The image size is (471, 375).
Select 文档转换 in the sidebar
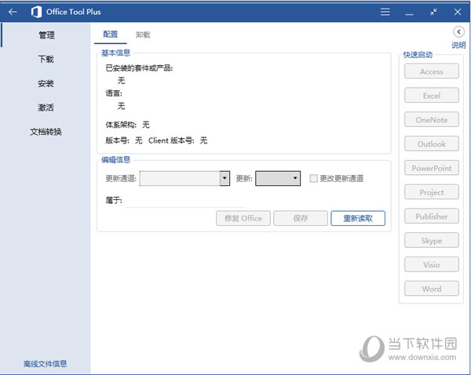46,132
